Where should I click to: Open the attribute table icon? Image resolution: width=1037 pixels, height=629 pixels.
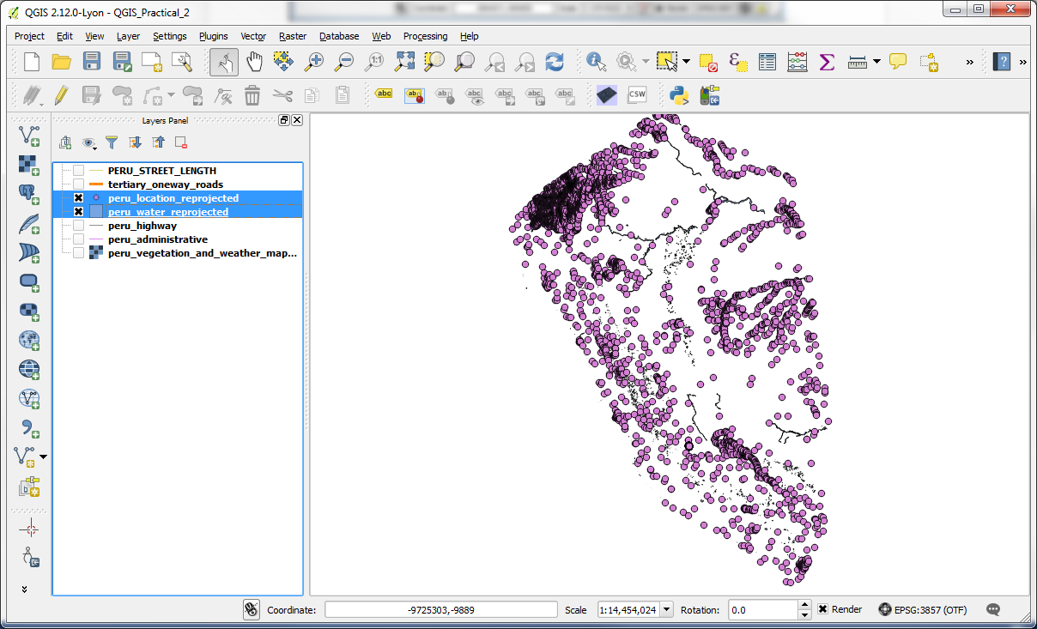(x=767, y=62)
